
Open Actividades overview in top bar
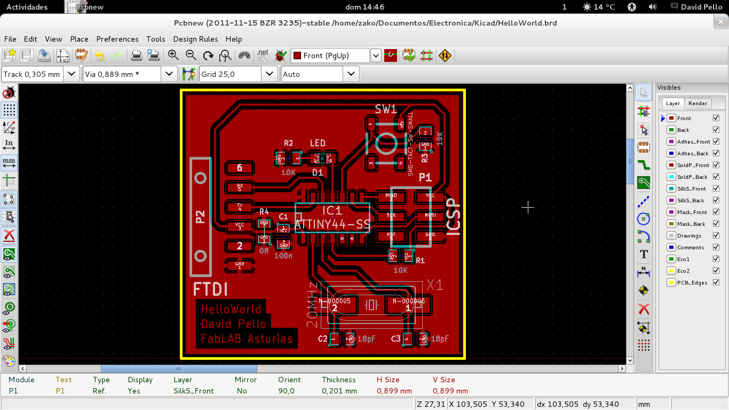point(27,7)
